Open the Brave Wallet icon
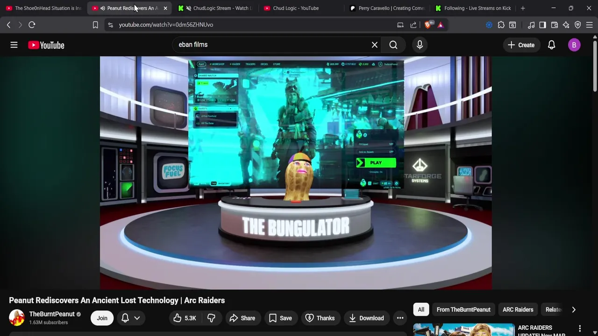Viewport: 598px width, 336px height. click(555, 25)
